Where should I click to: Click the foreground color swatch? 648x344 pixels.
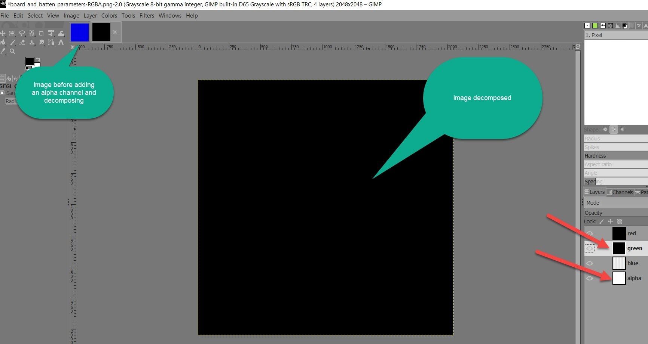click(30, 61)
